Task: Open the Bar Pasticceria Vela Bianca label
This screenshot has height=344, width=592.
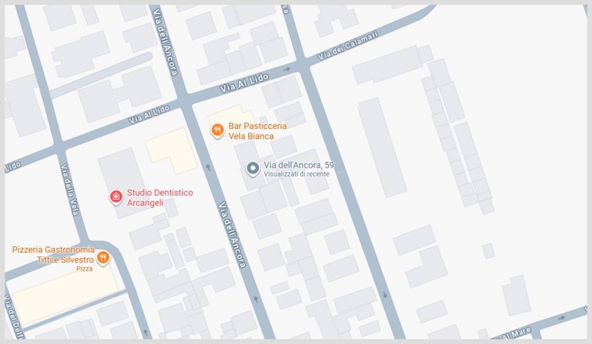Action: [257, 131]
